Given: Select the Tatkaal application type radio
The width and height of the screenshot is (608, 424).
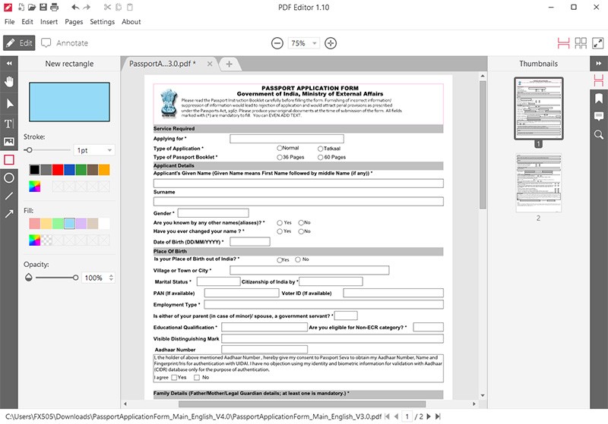Looking at the screenshot, I should click(320, 149).
